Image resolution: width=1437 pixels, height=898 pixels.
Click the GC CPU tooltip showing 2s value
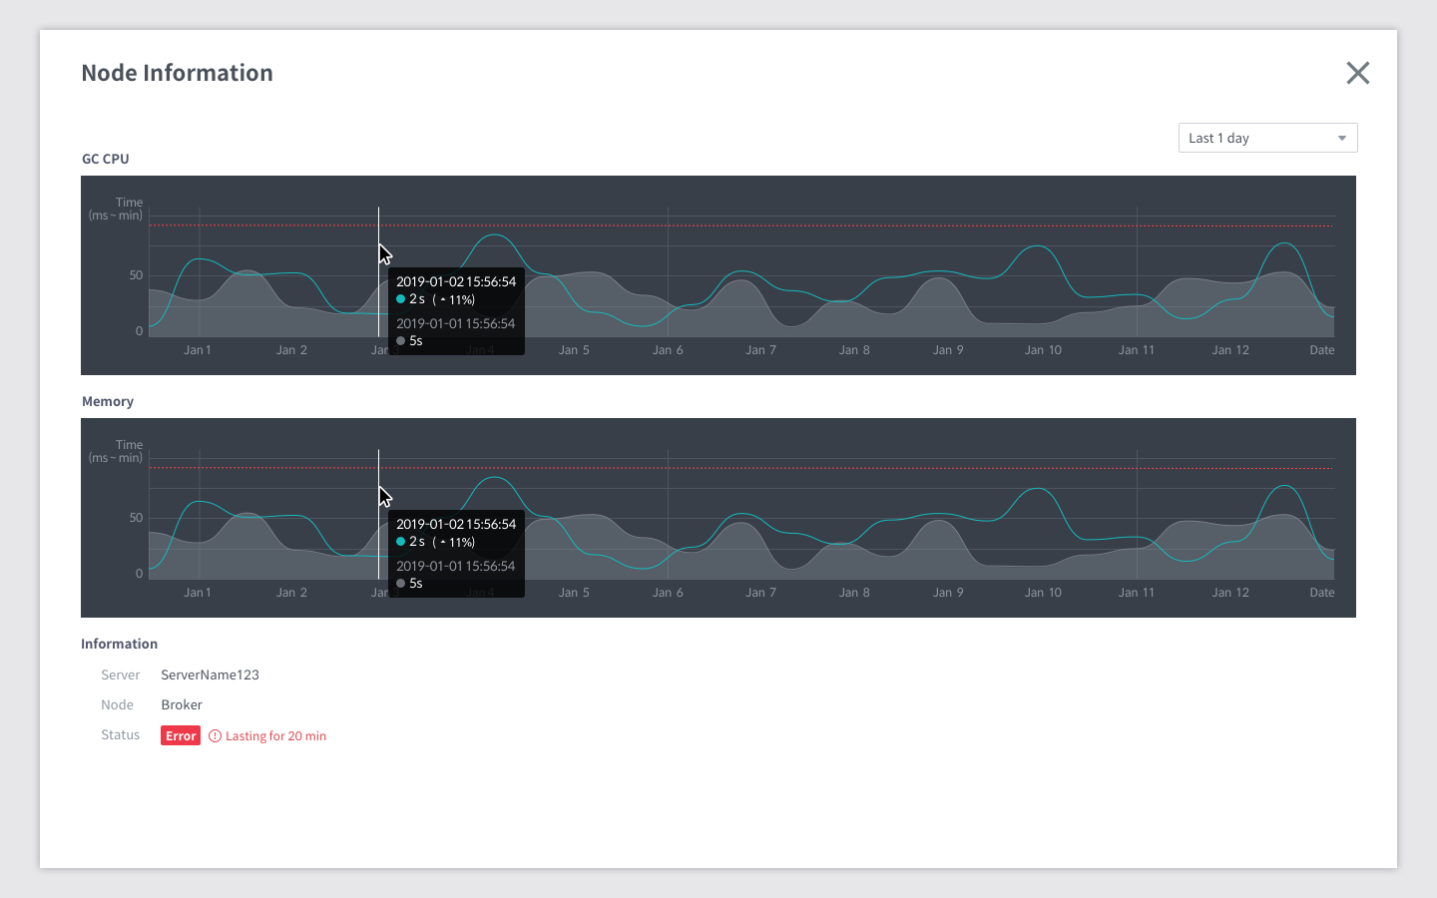pyautogui.click(x=456, y=309)
